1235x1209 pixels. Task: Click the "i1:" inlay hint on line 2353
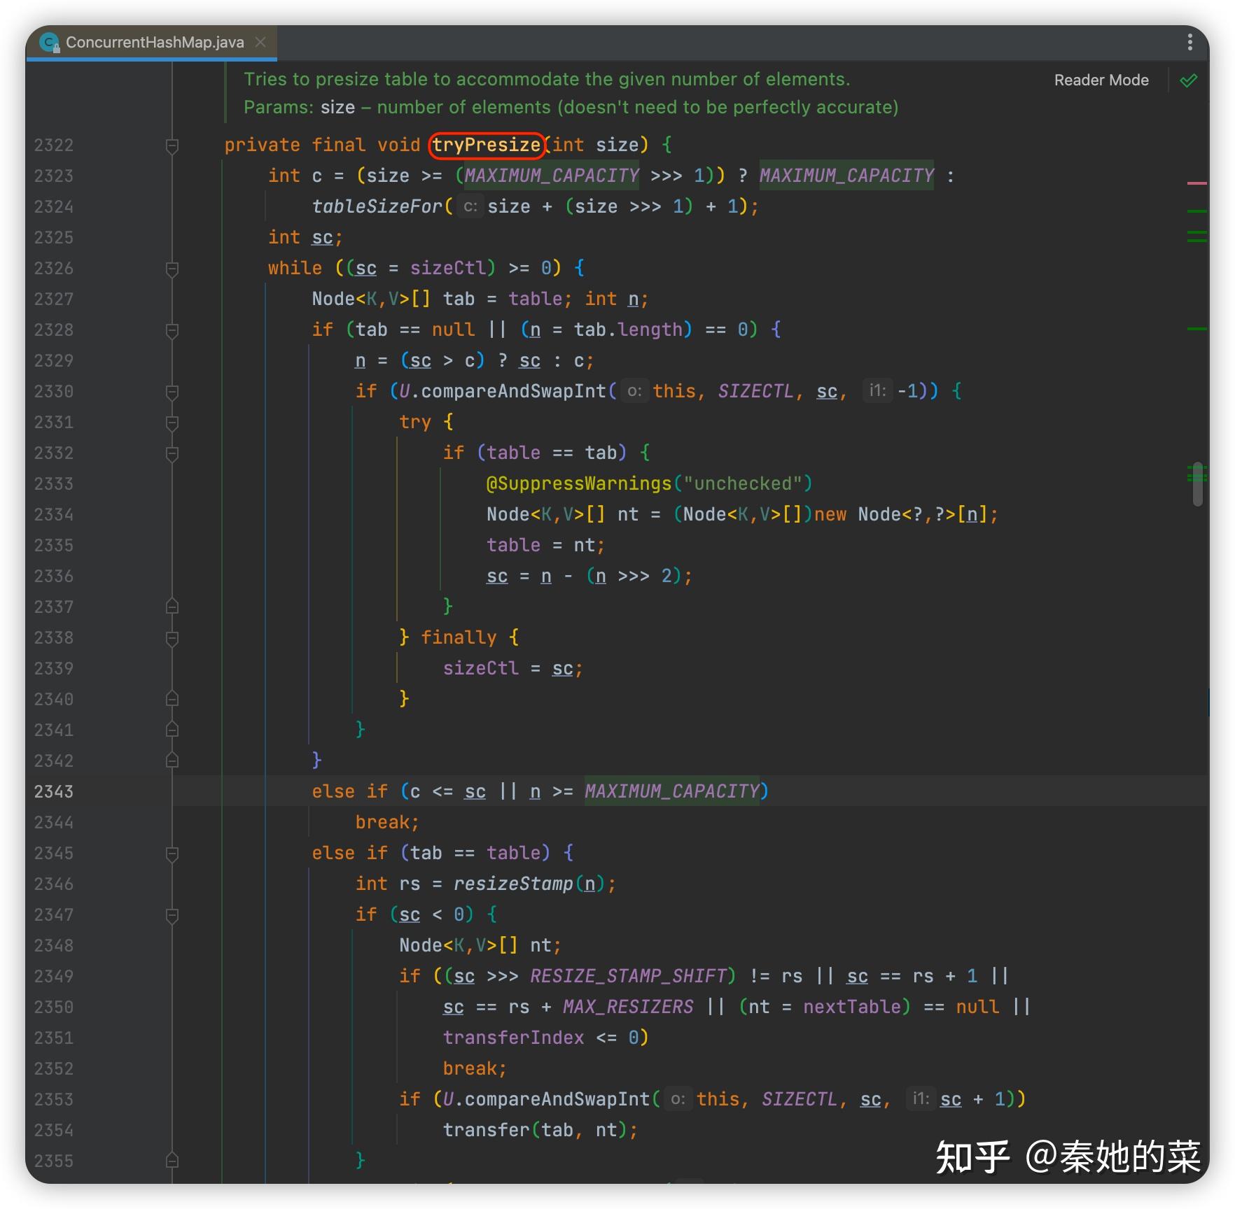(x=921, y=1098)
